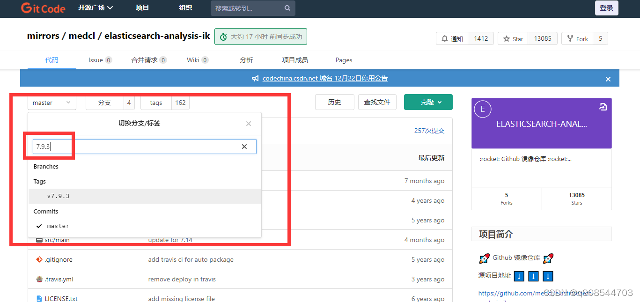Click the checkmark beside master
640x302 pixels.
coord(39,226)
